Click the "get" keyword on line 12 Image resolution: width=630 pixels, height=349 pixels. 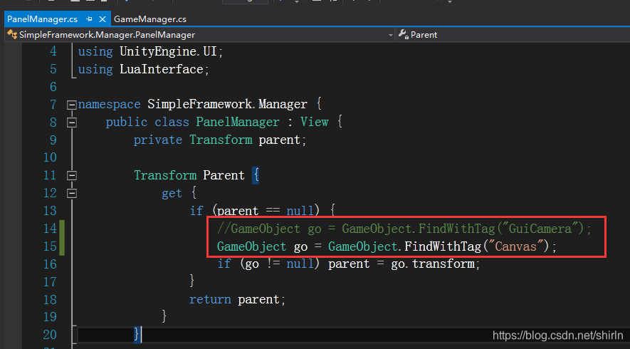click(172, 194)
